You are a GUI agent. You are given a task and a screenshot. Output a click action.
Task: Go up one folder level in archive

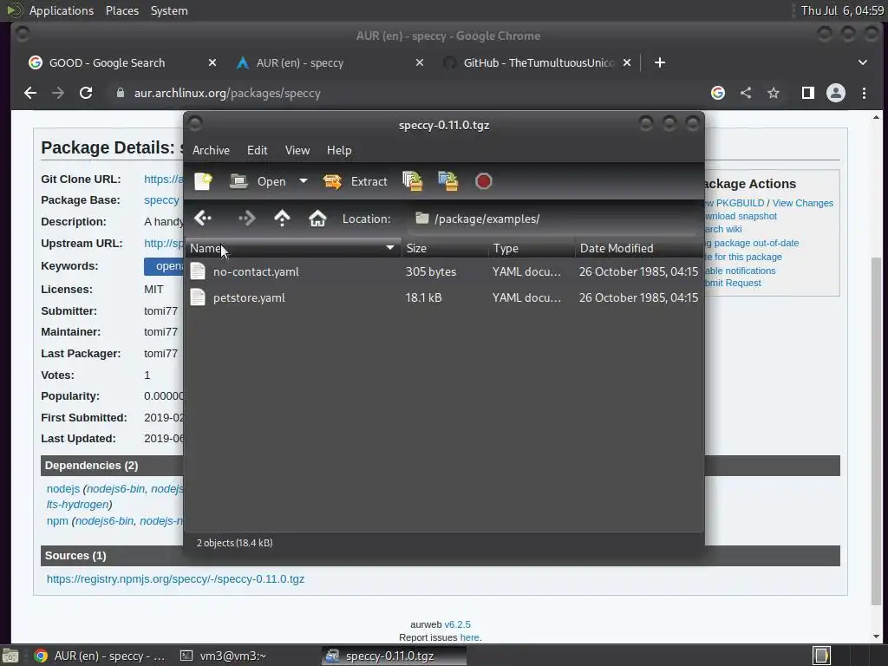click(282, 218)
